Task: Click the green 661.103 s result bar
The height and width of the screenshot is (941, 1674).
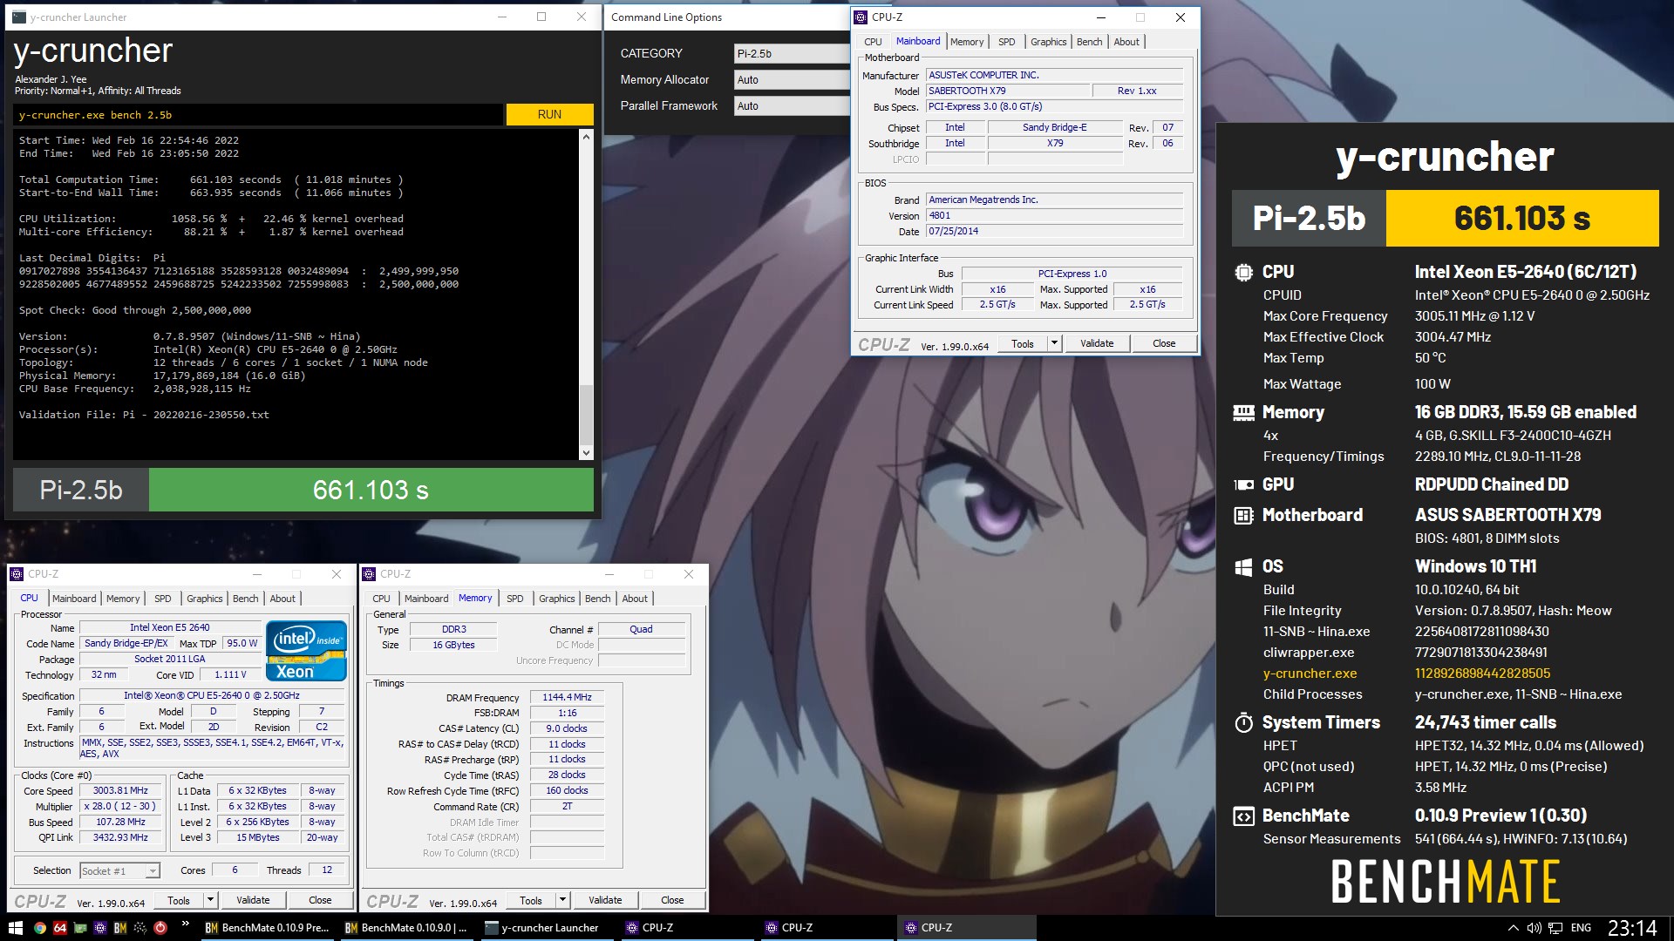Action: (x=371, y=490)
